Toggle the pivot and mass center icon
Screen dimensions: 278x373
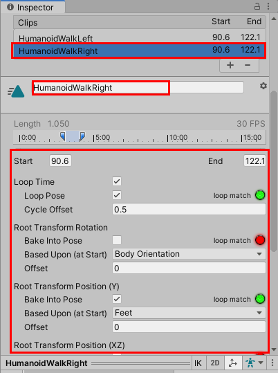pyautogui.click(x=233, y=363)
